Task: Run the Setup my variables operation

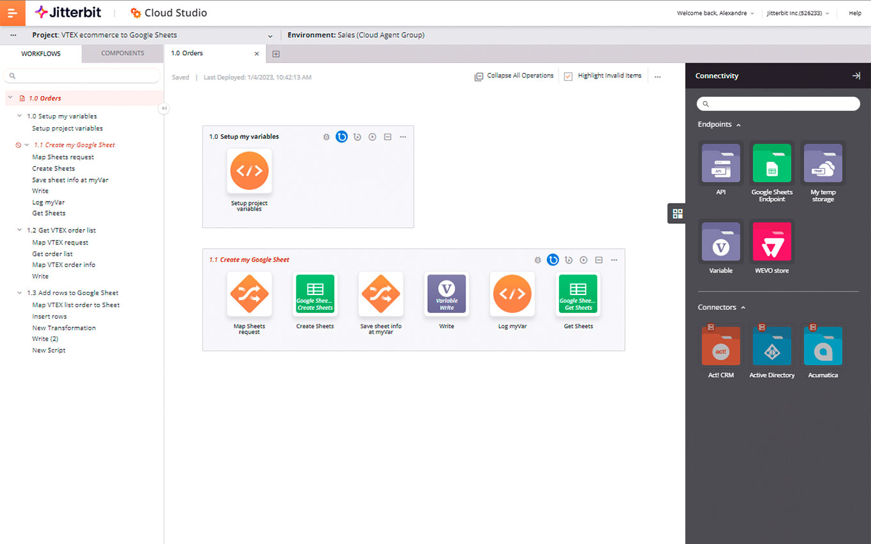Action: pos(372,137)
